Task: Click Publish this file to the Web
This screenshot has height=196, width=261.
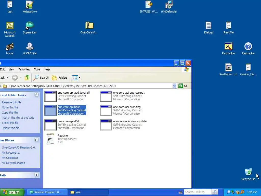Action: [x=18, y=118]
